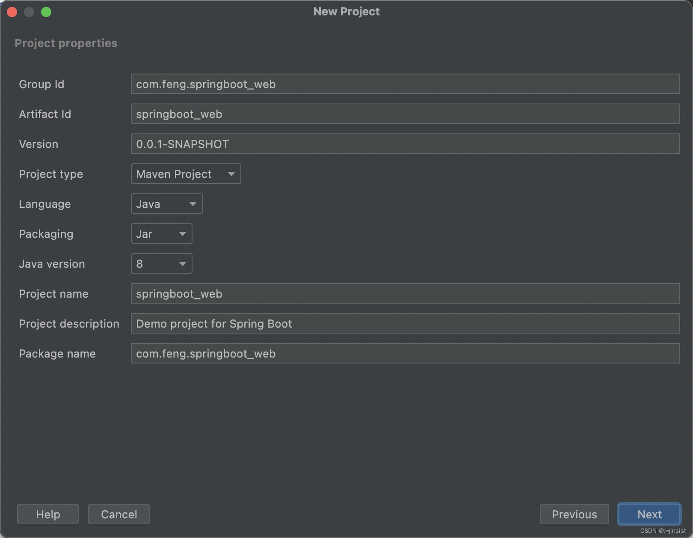Viewport: 693px width, 538px height.
Task: Proceed by clicking Next
Action: [649, 514]
